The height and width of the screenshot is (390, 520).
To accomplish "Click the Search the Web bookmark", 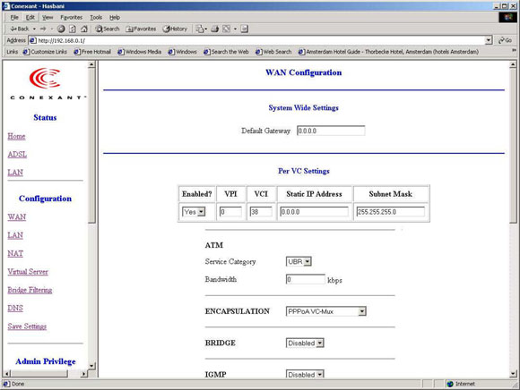I will coord(226,52).
